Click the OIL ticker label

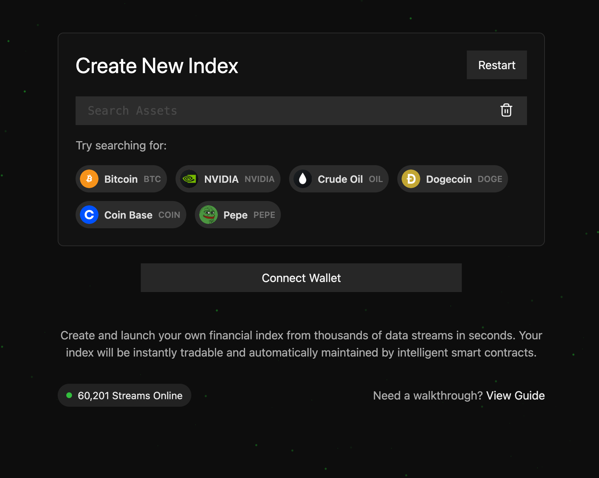pyautogui.click(x=376, y=179)
